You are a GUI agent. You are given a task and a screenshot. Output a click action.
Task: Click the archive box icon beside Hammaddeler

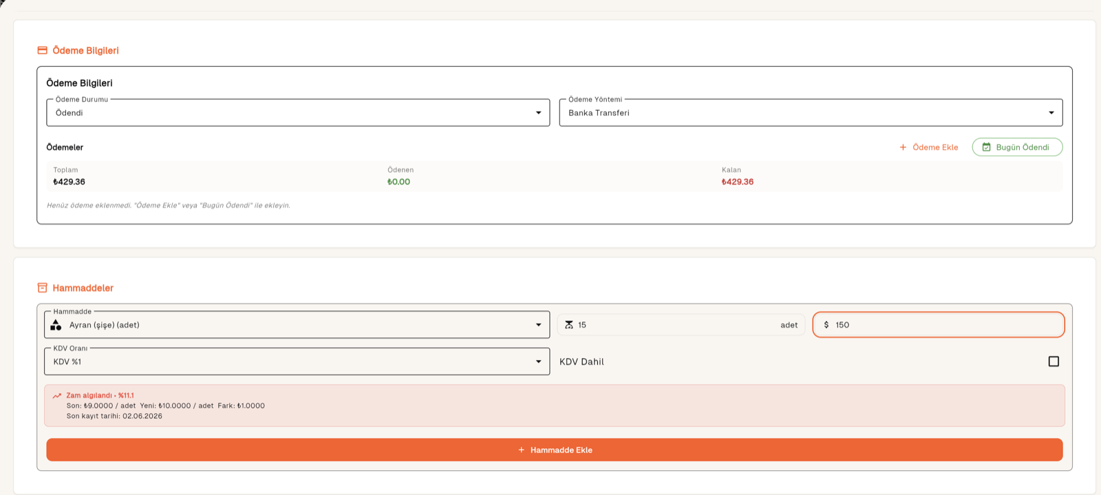tap(42, 288)
